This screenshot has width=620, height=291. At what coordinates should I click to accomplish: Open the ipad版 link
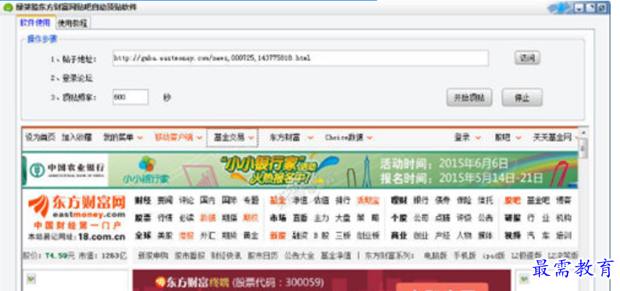tap(493, 256)
